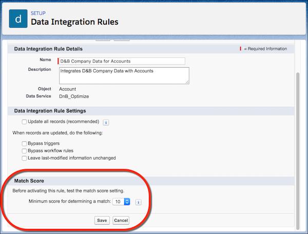Toggle Leave last-modified information unchanged
The height and width of the screenshot is (234, 308).
point(24,158)
